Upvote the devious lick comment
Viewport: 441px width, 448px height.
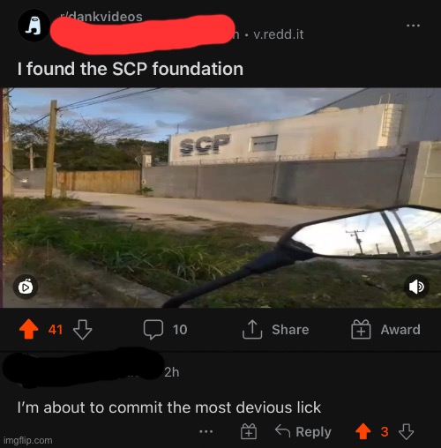(363, 431)
